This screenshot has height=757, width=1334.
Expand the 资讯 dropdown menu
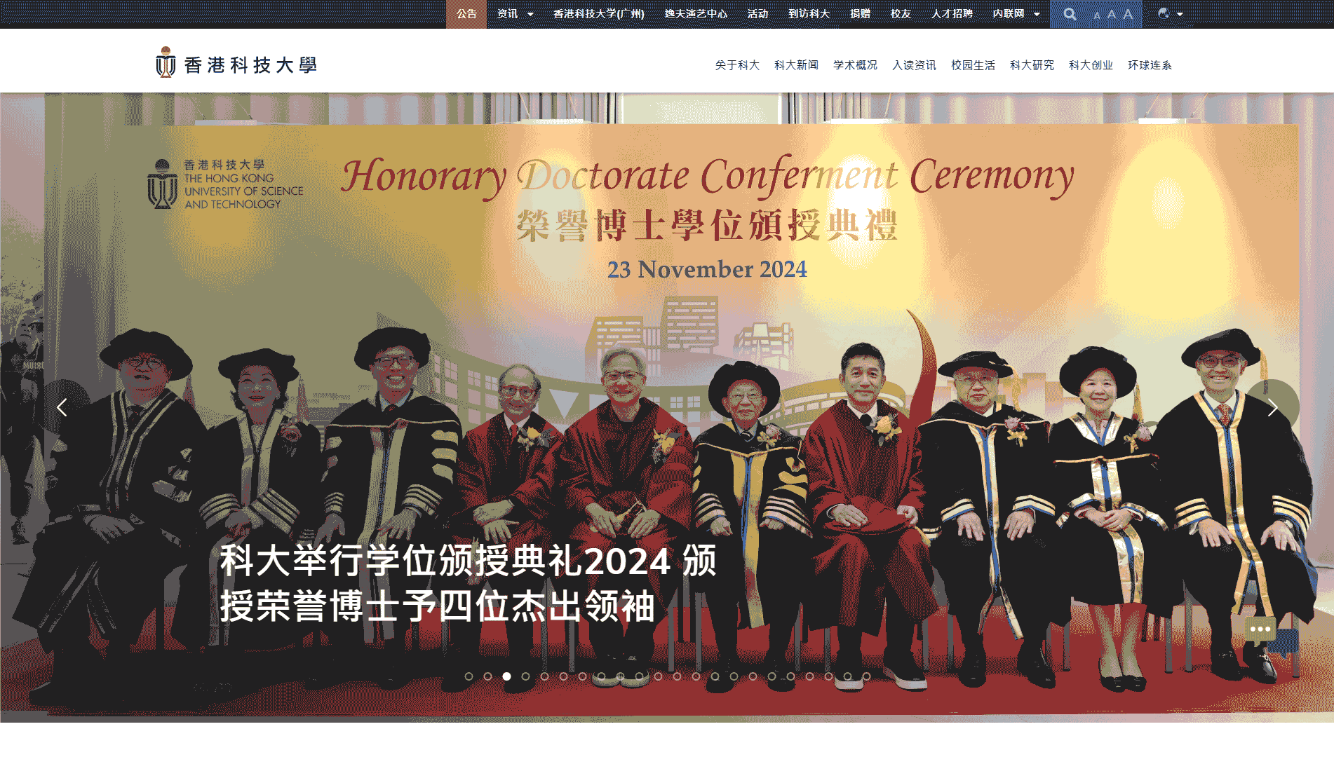(515, 14)
